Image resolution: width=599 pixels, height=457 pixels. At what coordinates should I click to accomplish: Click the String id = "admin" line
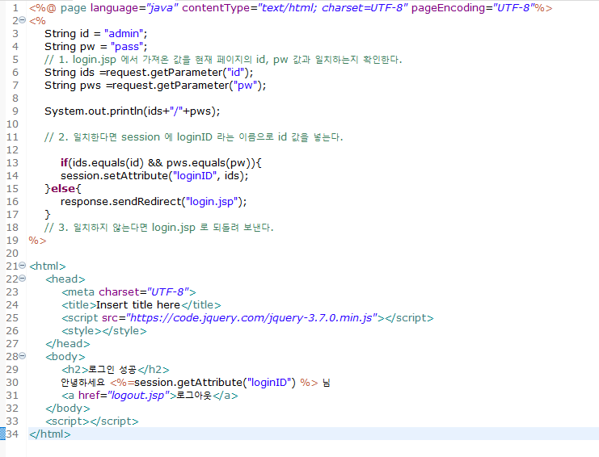96,34
